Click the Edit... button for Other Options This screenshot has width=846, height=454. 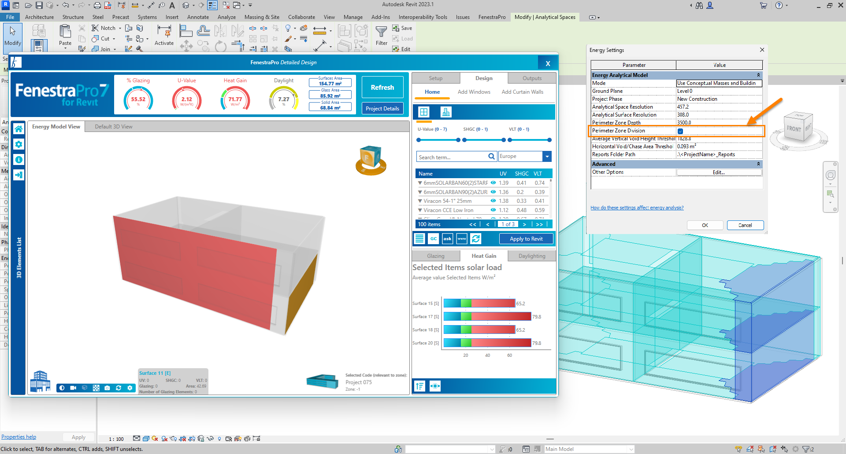click(719, 172)
